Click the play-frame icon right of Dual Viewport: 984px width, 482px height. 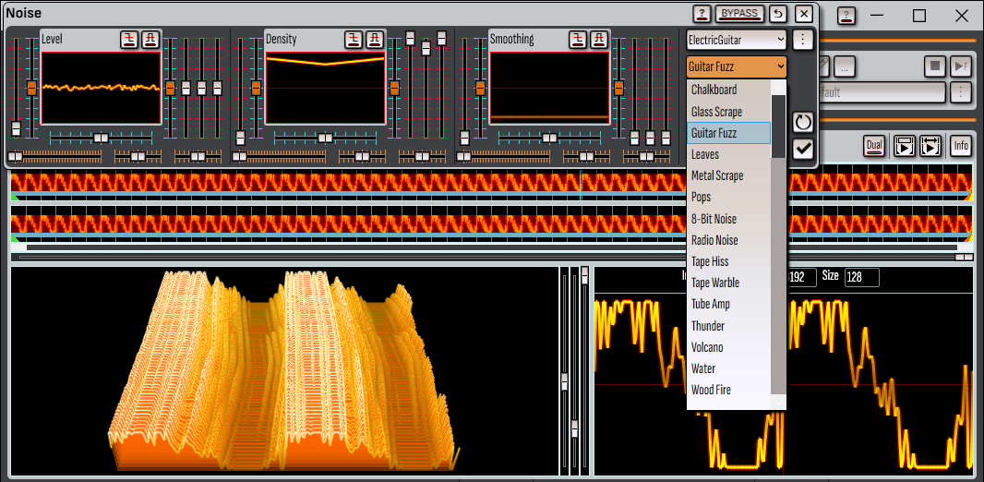(x=905, y=146)
